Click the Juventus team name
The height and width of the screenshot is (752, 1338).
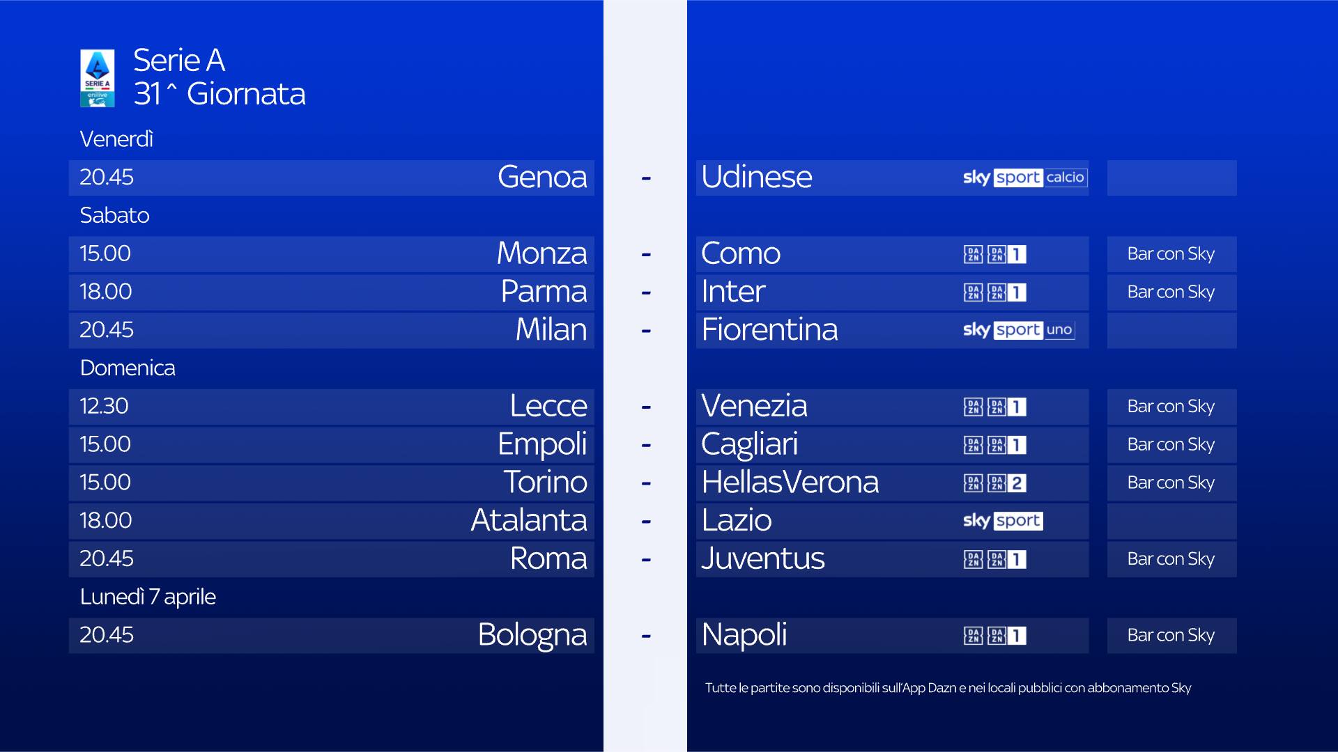click(x=763, y=558)
